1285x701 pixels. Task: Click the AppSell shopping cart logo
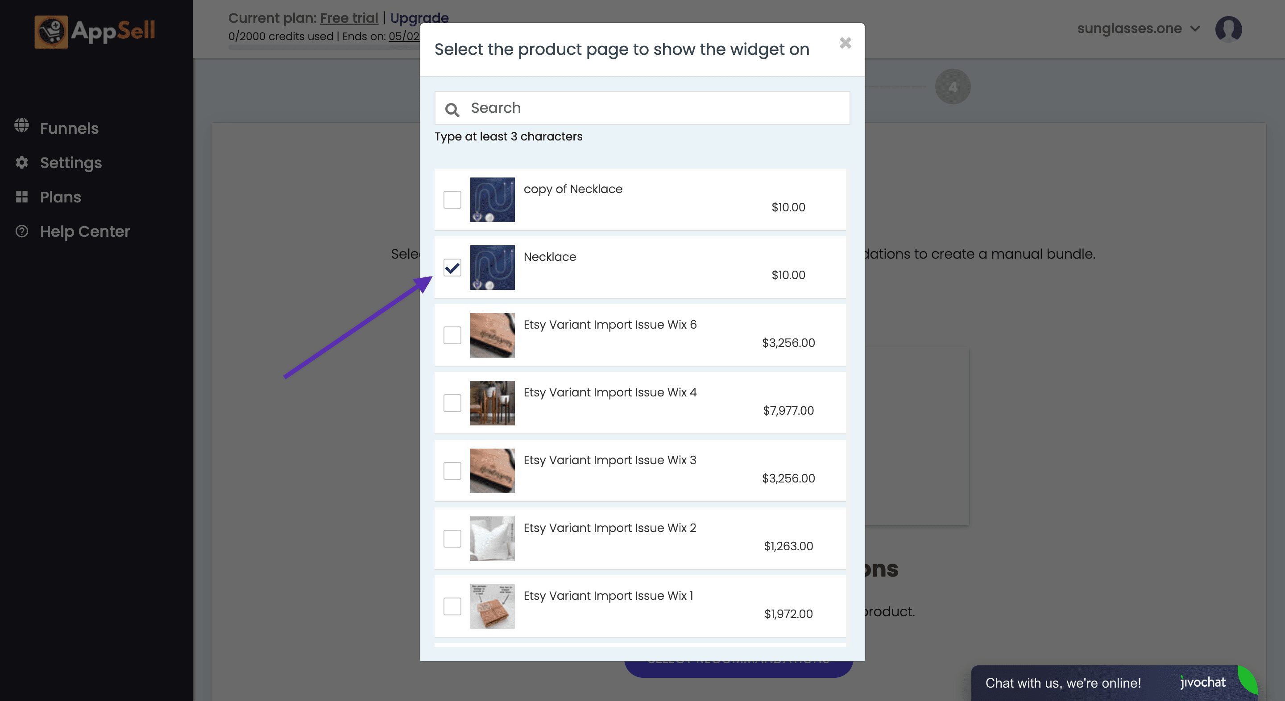51,32
